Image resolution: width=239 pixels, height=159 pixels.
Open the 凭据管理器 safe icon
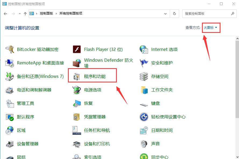click(77, 117)
